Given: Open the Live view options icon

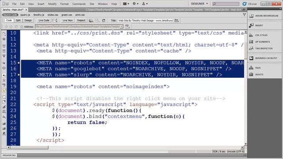Looking at the screenshot, I should 127,26.
